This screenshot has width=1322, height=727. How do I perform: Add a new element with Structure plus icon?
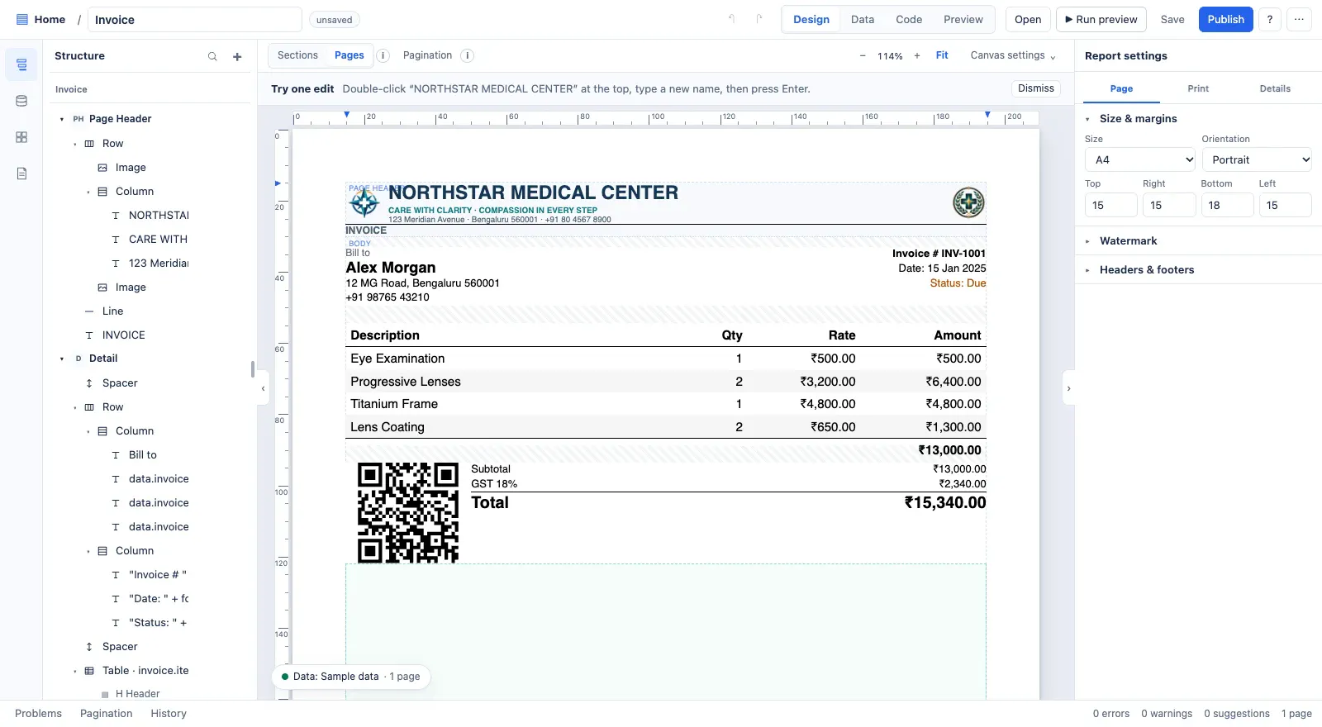point(237,56)
